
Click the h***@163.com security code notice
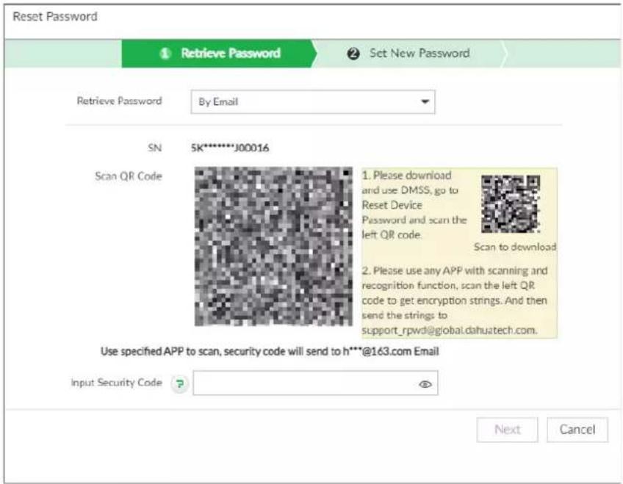pyautogui.click(x=270, y=351)
